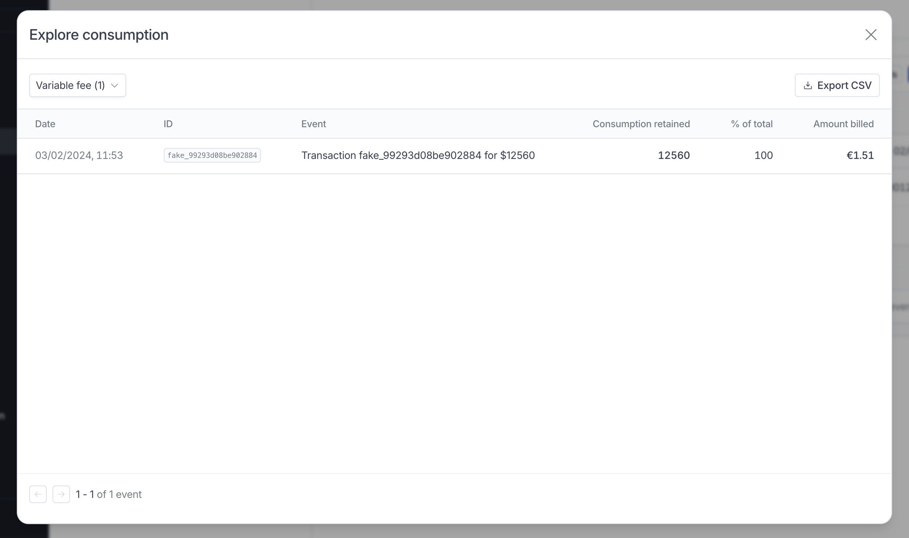Click the €1.51 amount billed value

(x=860, y=155)
